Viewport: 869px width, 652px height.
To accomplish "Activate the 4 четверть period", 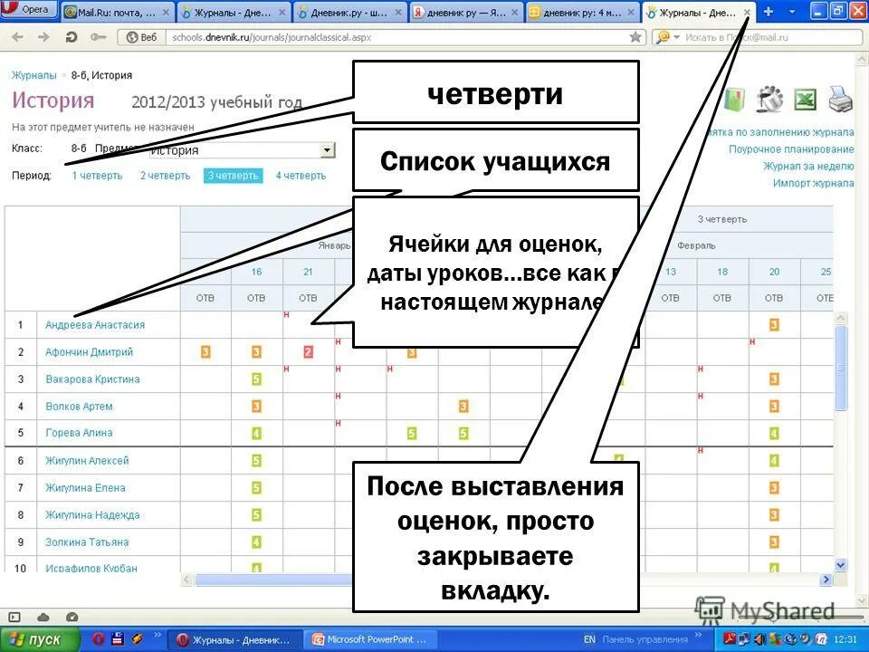I will 300,175.
